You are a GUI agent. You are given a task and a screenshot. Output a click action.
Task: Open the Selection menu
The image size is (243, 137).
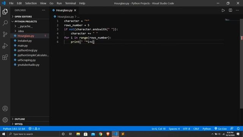point(31,3)
